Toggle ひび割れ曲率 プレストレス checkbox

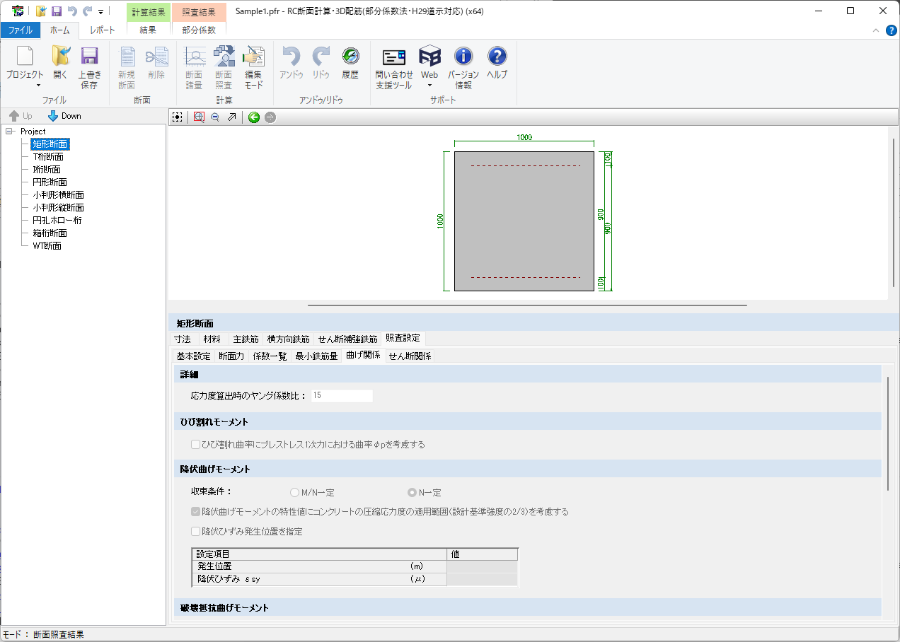pos(196,445)
